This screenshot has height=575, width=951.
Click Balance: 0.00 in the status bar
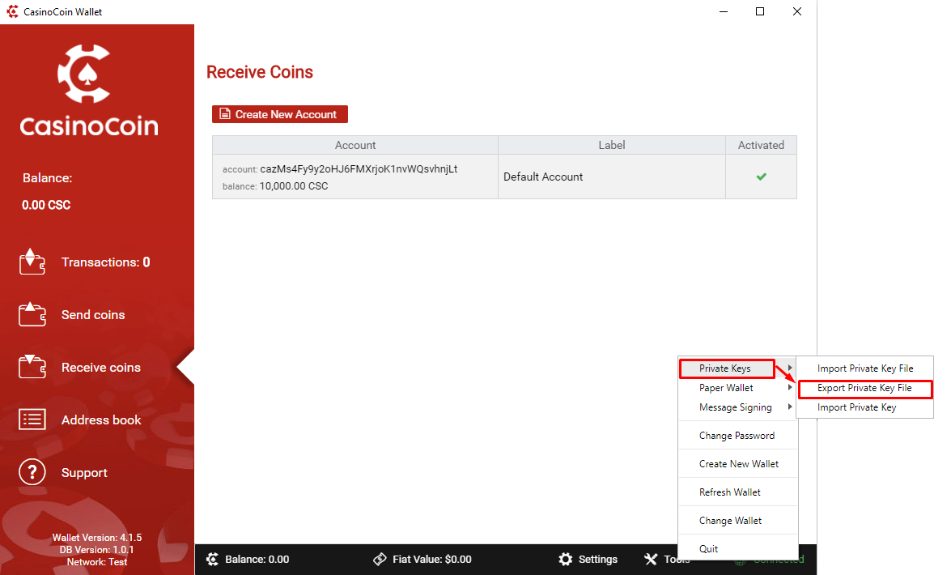[x=257, y=560]
